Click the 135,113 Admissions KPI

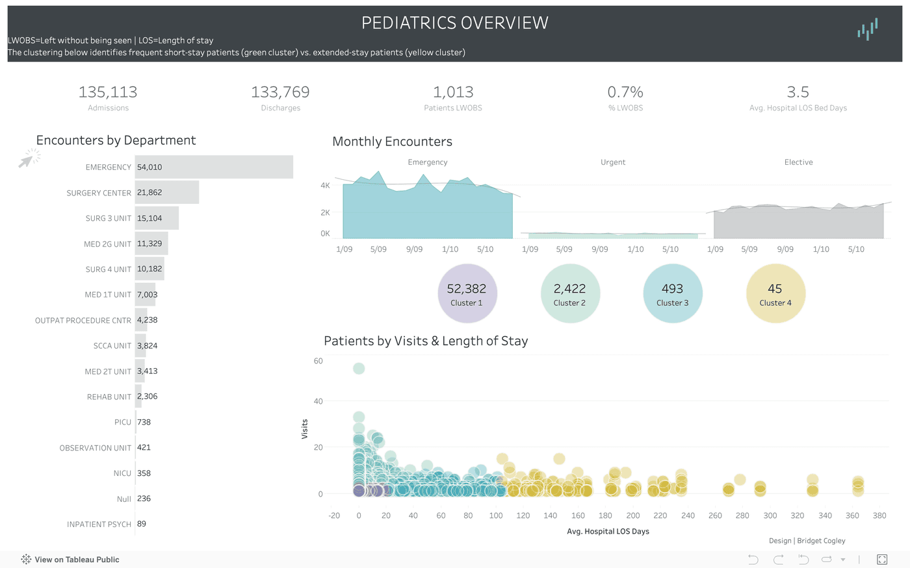click(x=108, y=96)
